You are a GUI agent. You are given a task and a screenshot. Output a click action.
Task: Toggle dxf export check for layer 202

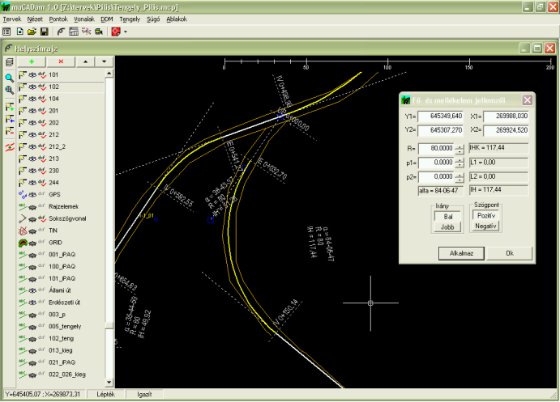(42, 123)
